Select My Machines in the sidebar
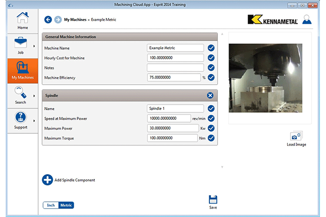This screenshot has height=217, width=326. click(23, 71)
